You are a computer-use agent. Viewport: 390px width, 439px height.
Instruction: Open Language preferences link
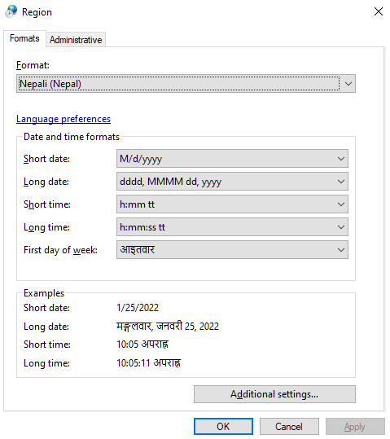(x=64, y=119)
